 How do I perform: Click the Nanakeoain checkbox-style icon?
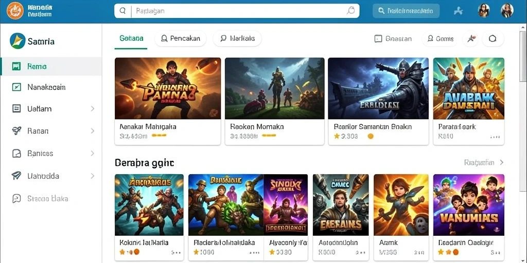[16, 87]
